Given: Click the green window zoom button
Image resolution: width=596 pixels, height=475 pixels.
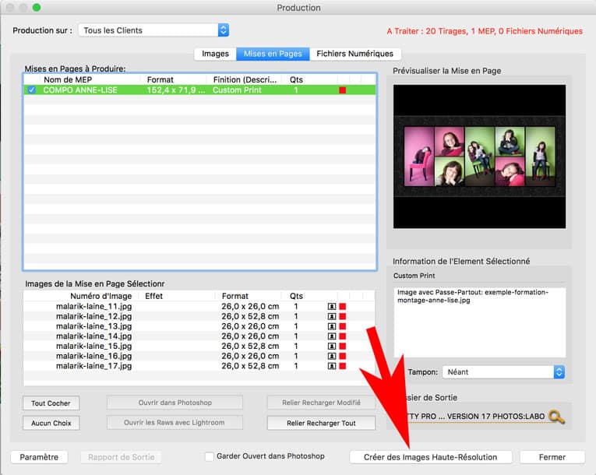Looking at the screenshot, I should click(x=37, y=7).
